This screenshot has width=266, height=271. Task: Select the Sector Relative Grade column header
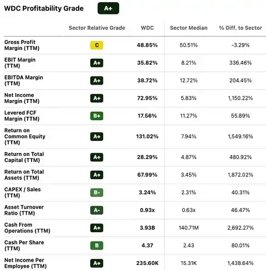coord(97,28)
